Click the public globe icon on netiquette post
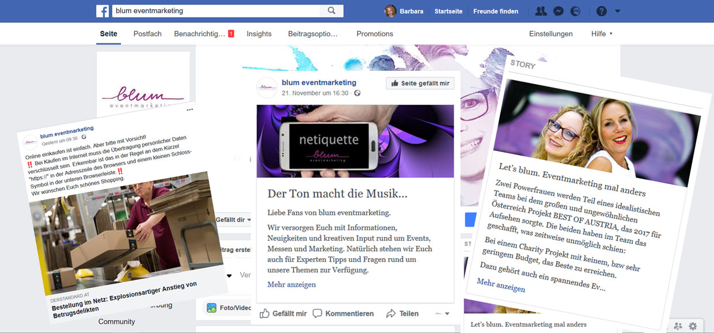Image resolution: width=714 pixels, height=333 pixels. (x=357, y=93)
